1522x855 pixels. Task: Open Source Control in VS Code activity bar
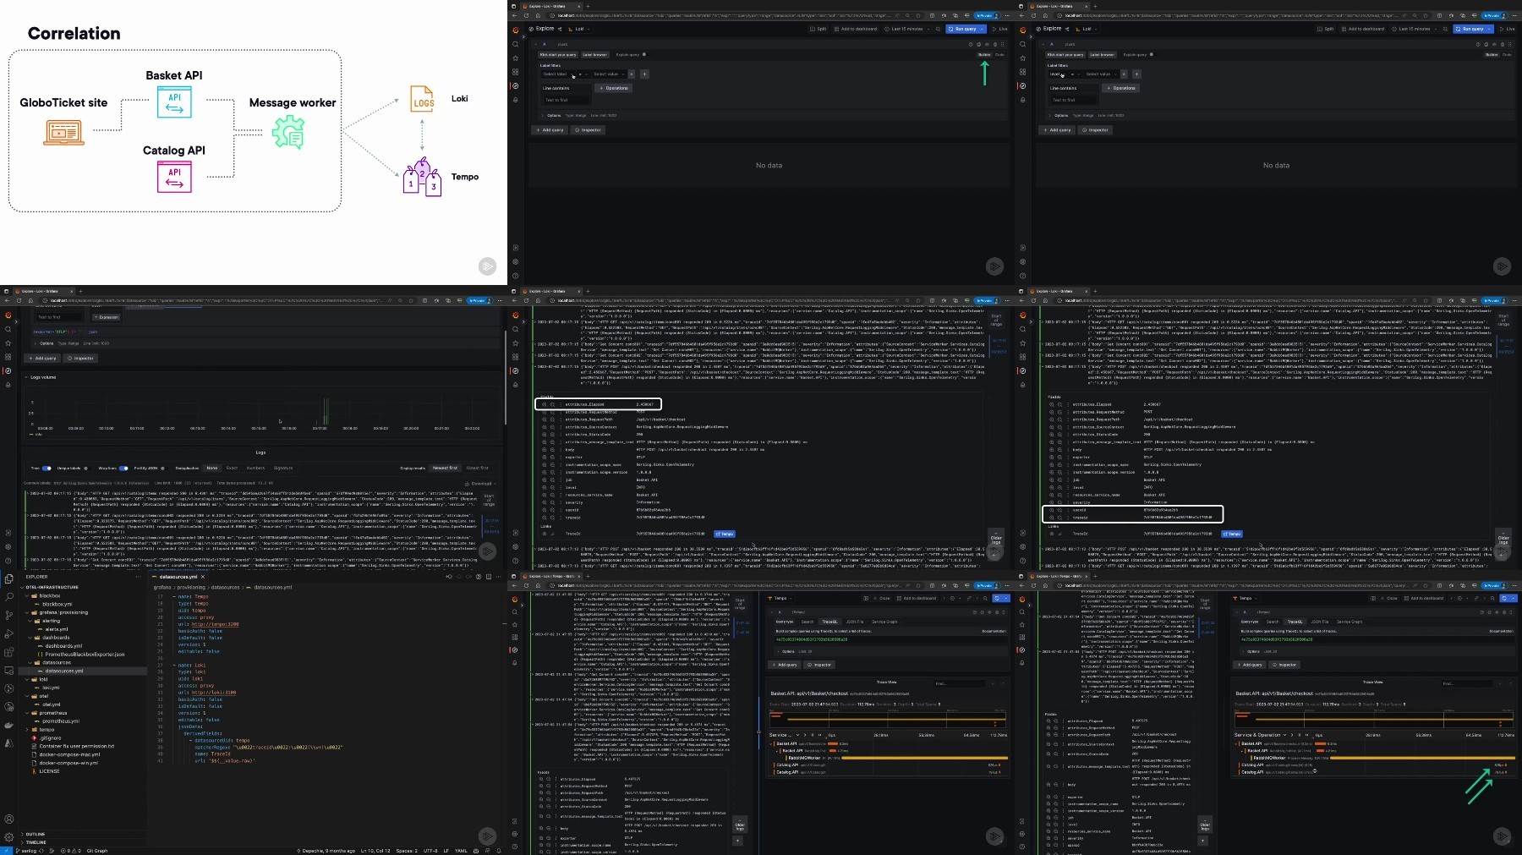[8, 616]
